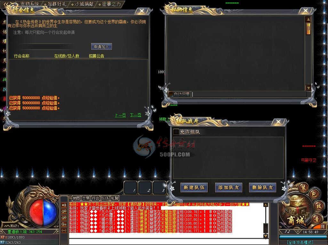The image size is (328, 245).
Task: Click the chat log scrollbar thumb
Action: point(266,228)
